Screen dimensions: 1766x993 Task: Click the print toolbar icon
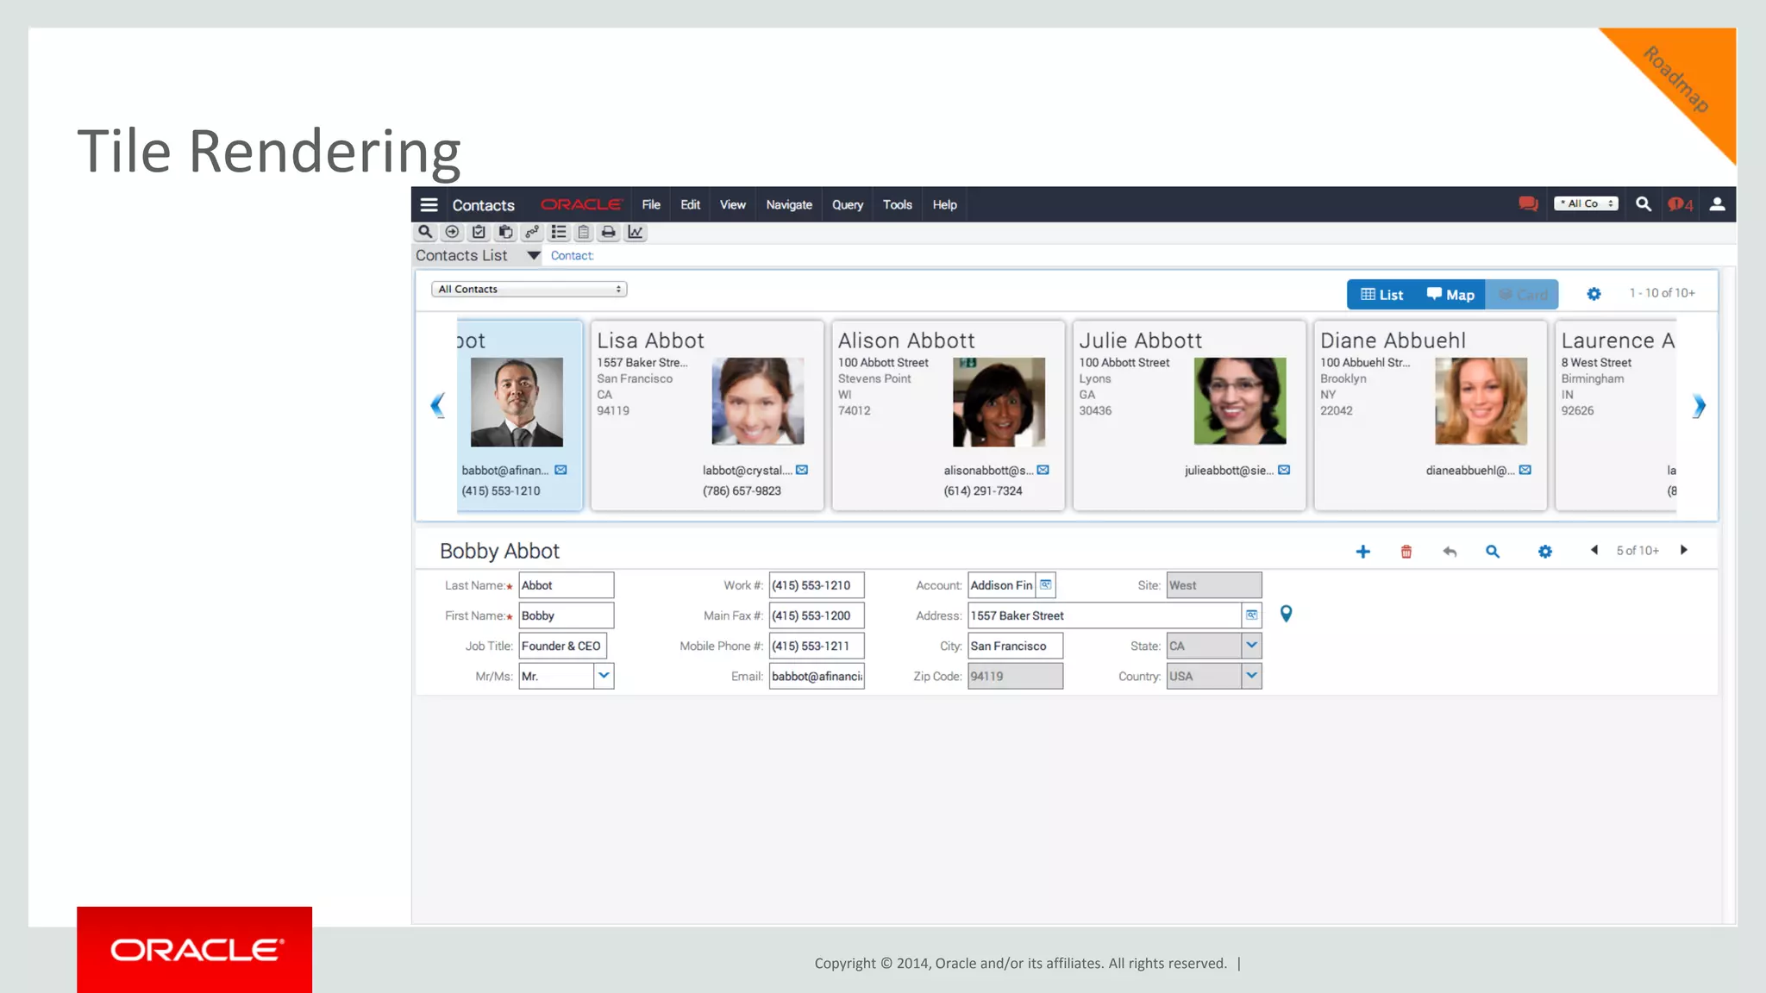tap(609, 232)
